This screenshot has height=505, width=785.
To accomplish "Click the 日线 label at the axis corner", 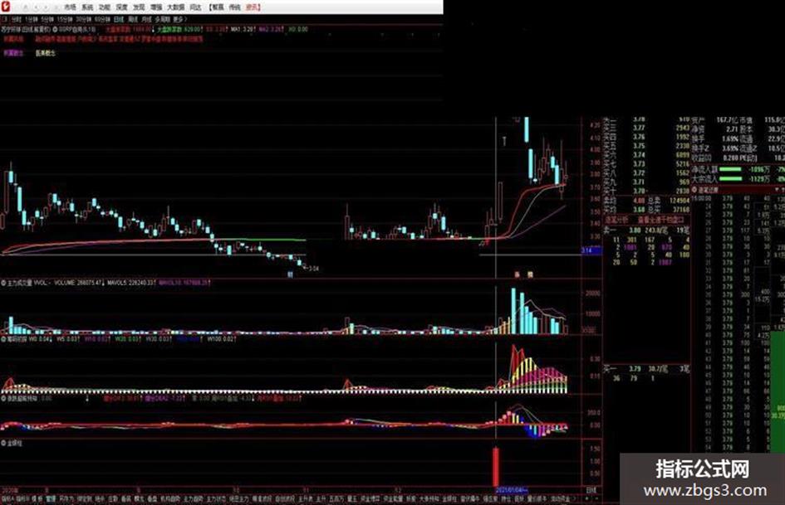I will (591, 491).
